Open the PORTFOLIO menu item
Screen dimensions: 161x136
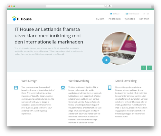[x=115, y=19]
